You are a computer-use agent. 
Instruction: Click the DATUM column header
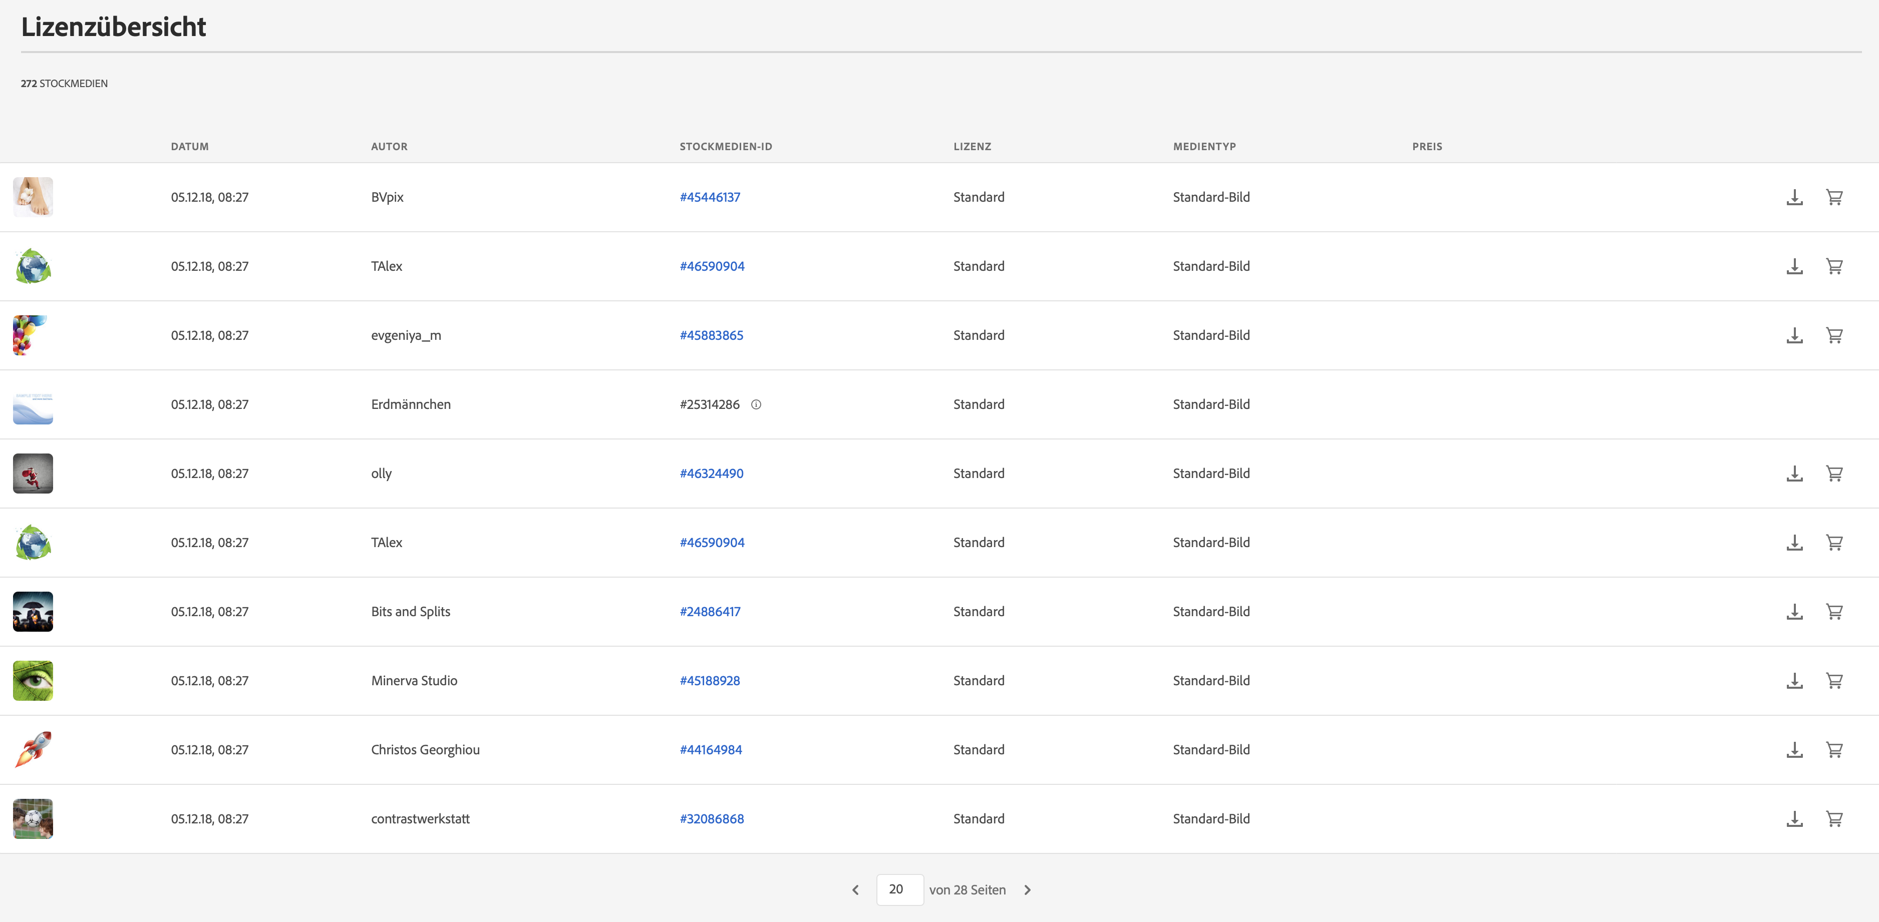tap(190, 147)
